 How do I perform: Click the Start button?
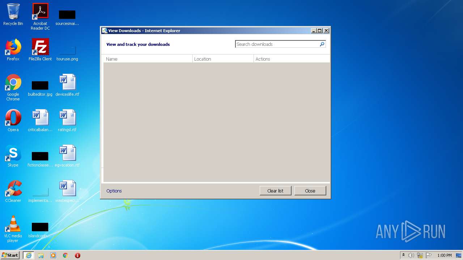pos(10,255)
